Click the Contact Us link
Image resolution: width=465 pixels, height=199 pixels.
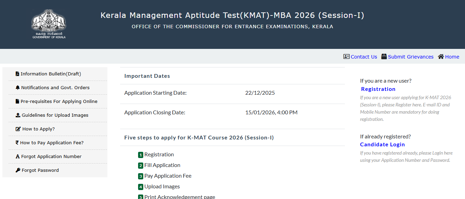click(363, 56)
